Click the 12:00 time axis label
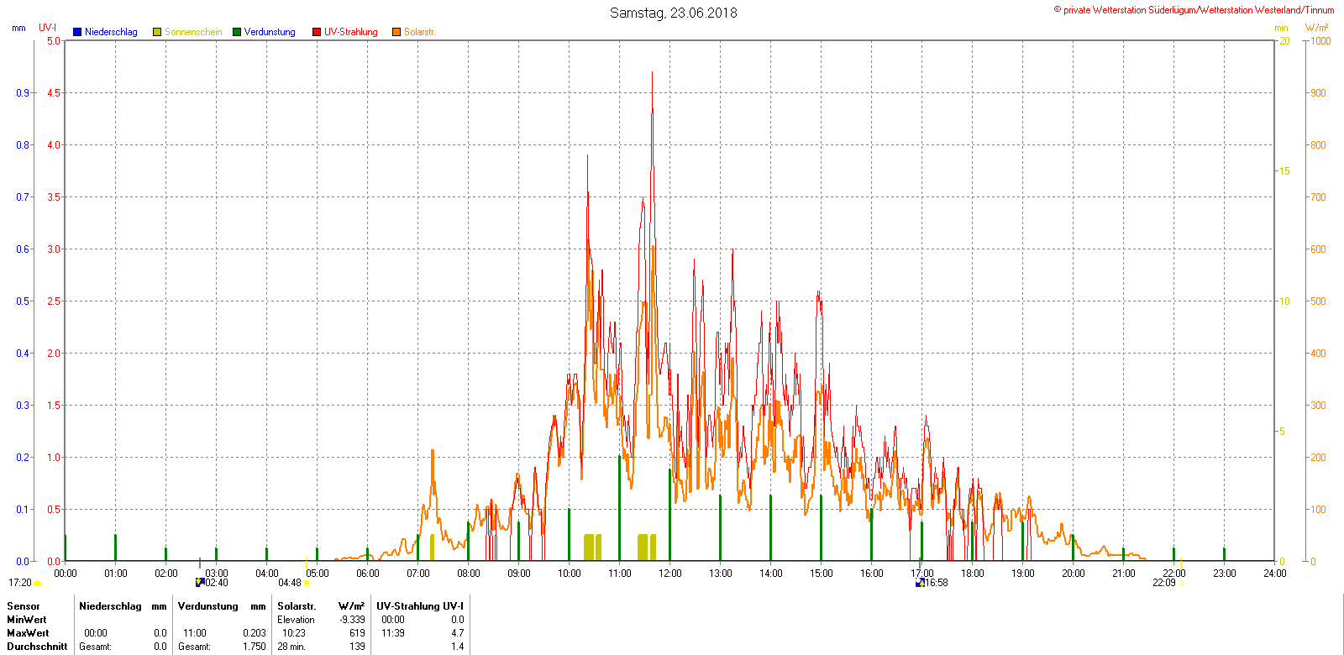Screen dimensions: 1344x655 (x=670, y=574)
